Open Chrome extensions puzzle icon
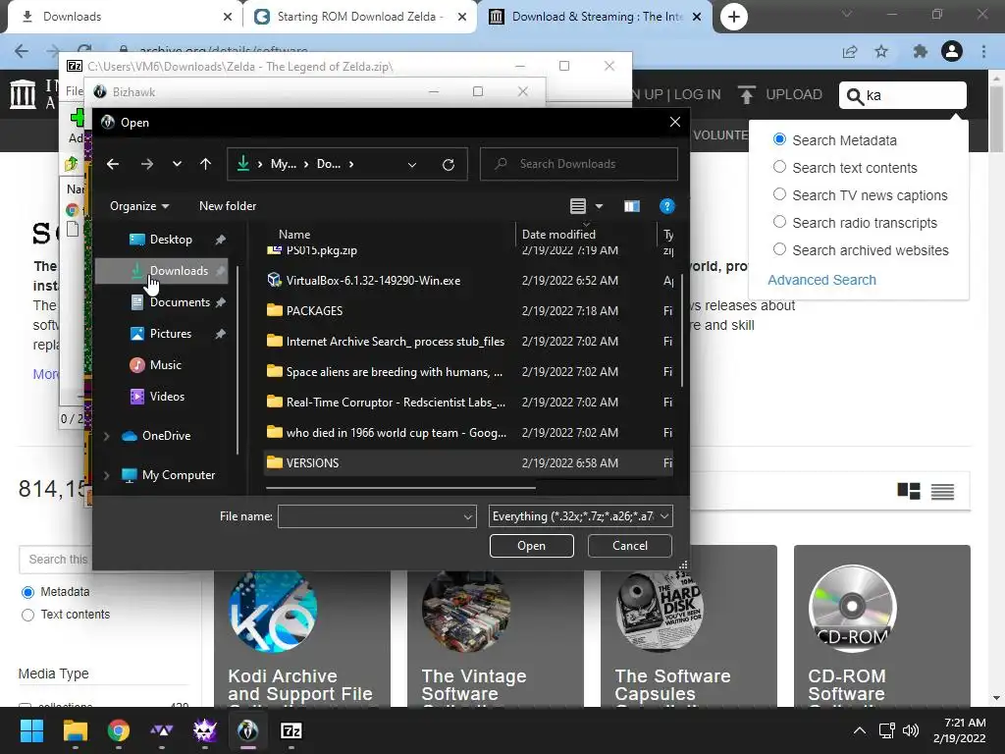 pos(921,51)
